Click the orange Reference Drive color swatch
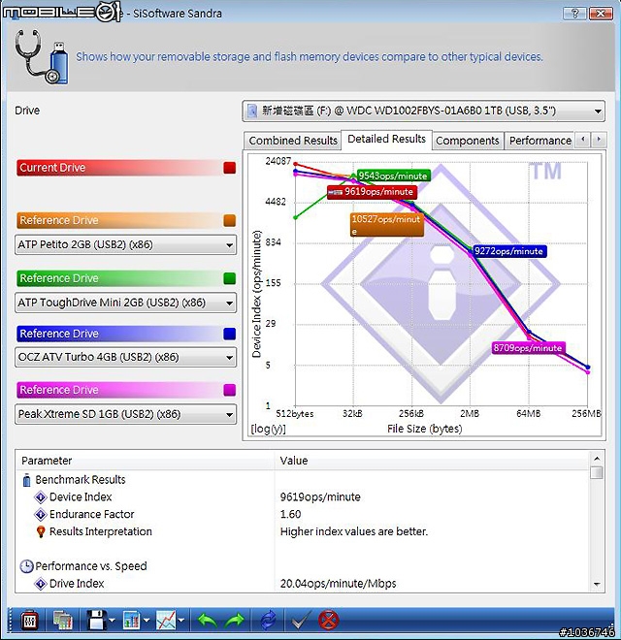The height and width of the screenshot is (640, 621). tap(230, 220)
